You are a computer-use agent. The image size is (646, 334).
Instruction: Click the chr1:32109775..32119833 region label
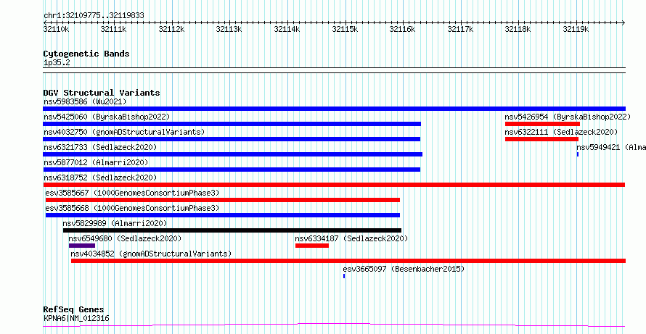[94, 16]
